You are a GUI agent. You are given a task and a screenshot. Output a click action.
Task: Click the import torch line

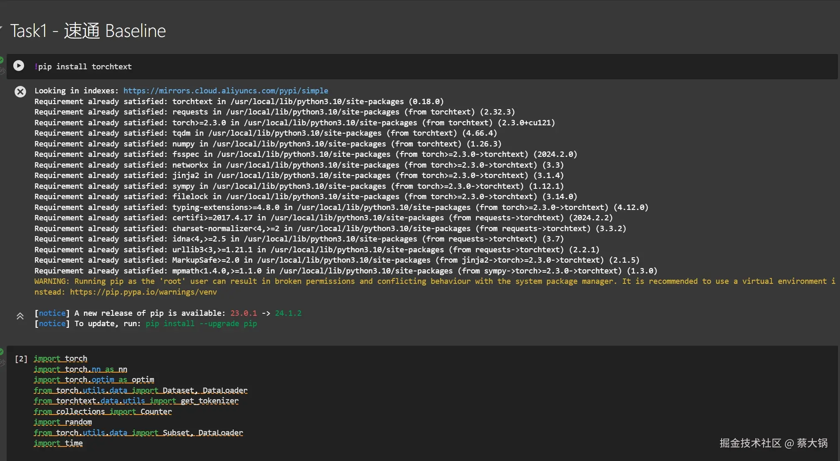(x=61, y=359)
